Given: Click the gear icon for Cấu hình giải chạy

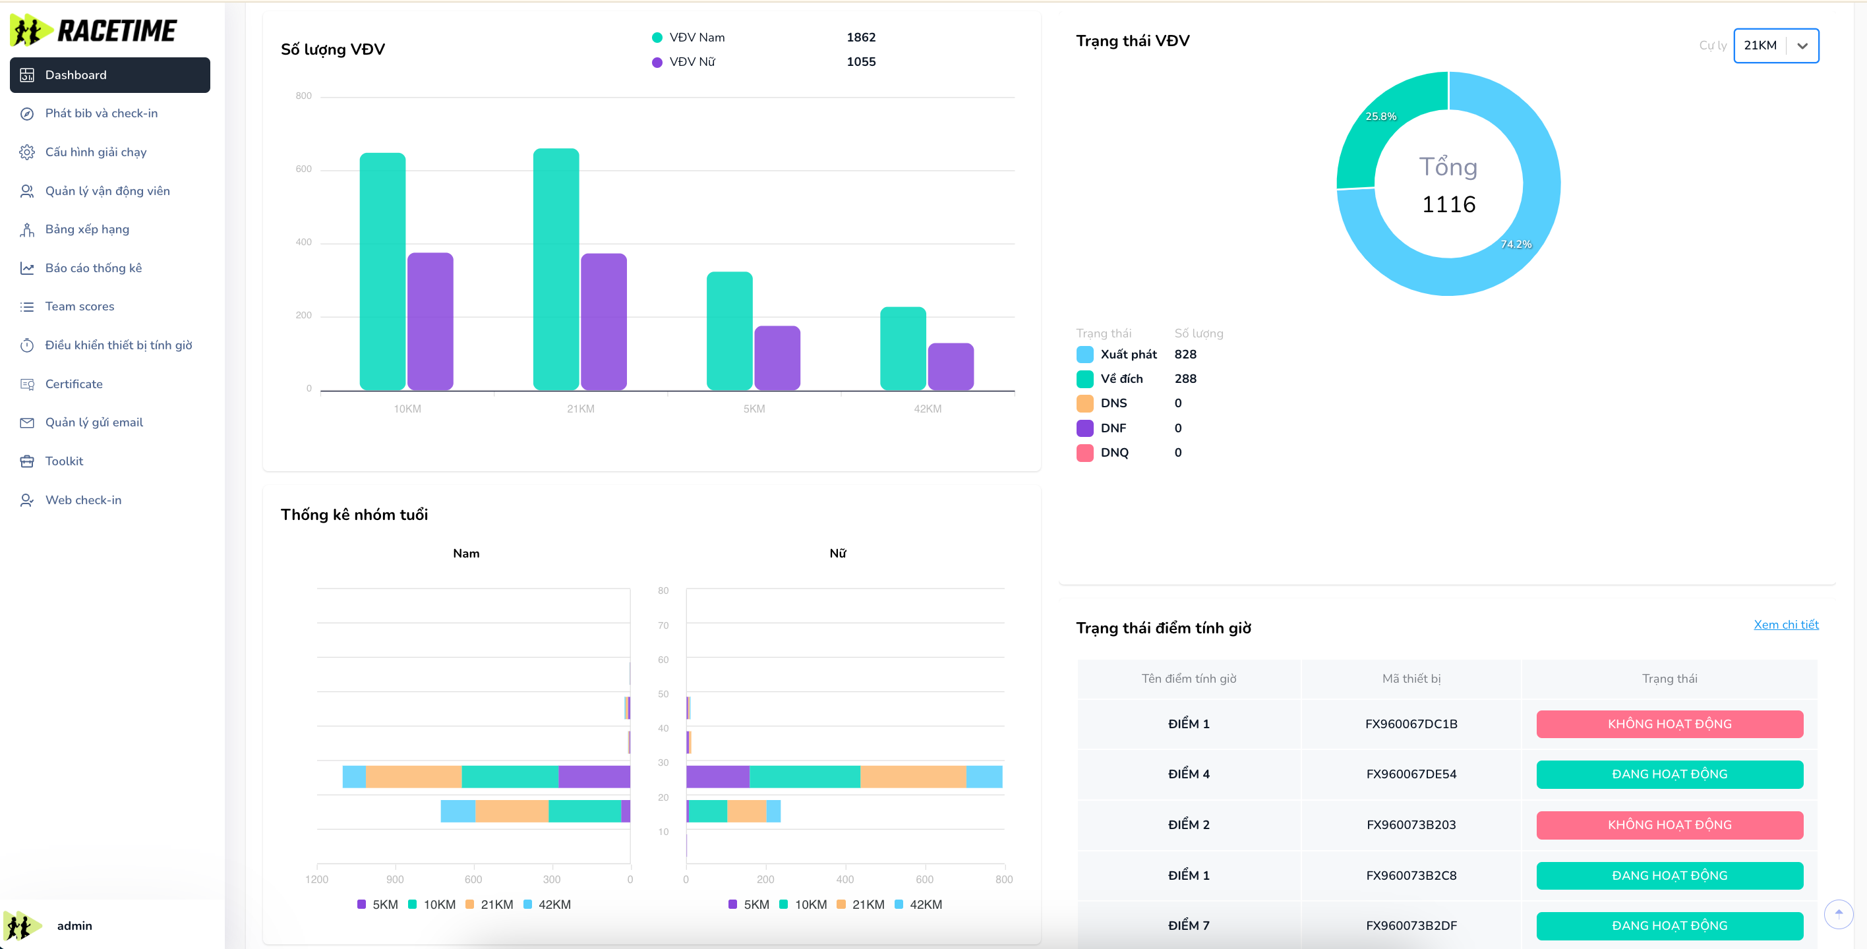Looking at the screenshot, I should pos(27,152).
